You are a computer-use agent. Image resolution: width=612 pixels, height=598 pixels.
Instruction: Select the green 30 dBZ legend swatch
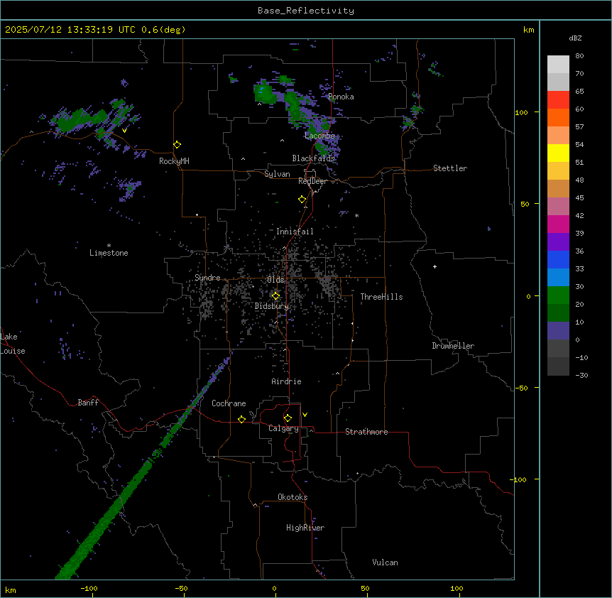558,295
